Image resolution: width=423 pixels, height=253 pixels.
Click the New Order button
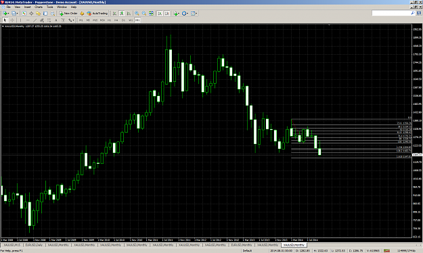pos(68,14)
